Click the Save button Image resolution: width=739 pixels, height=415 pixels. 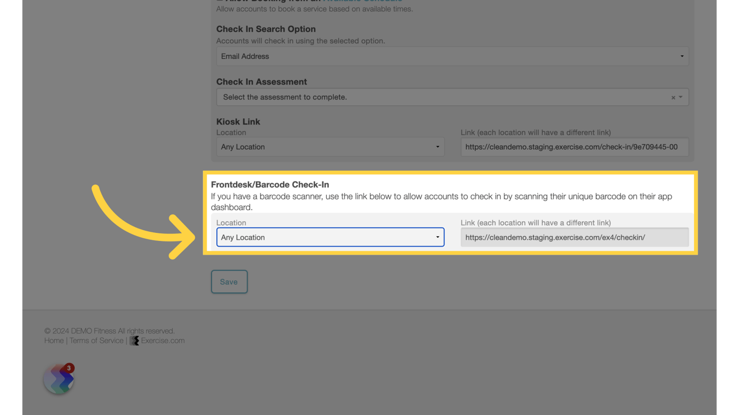229,282
